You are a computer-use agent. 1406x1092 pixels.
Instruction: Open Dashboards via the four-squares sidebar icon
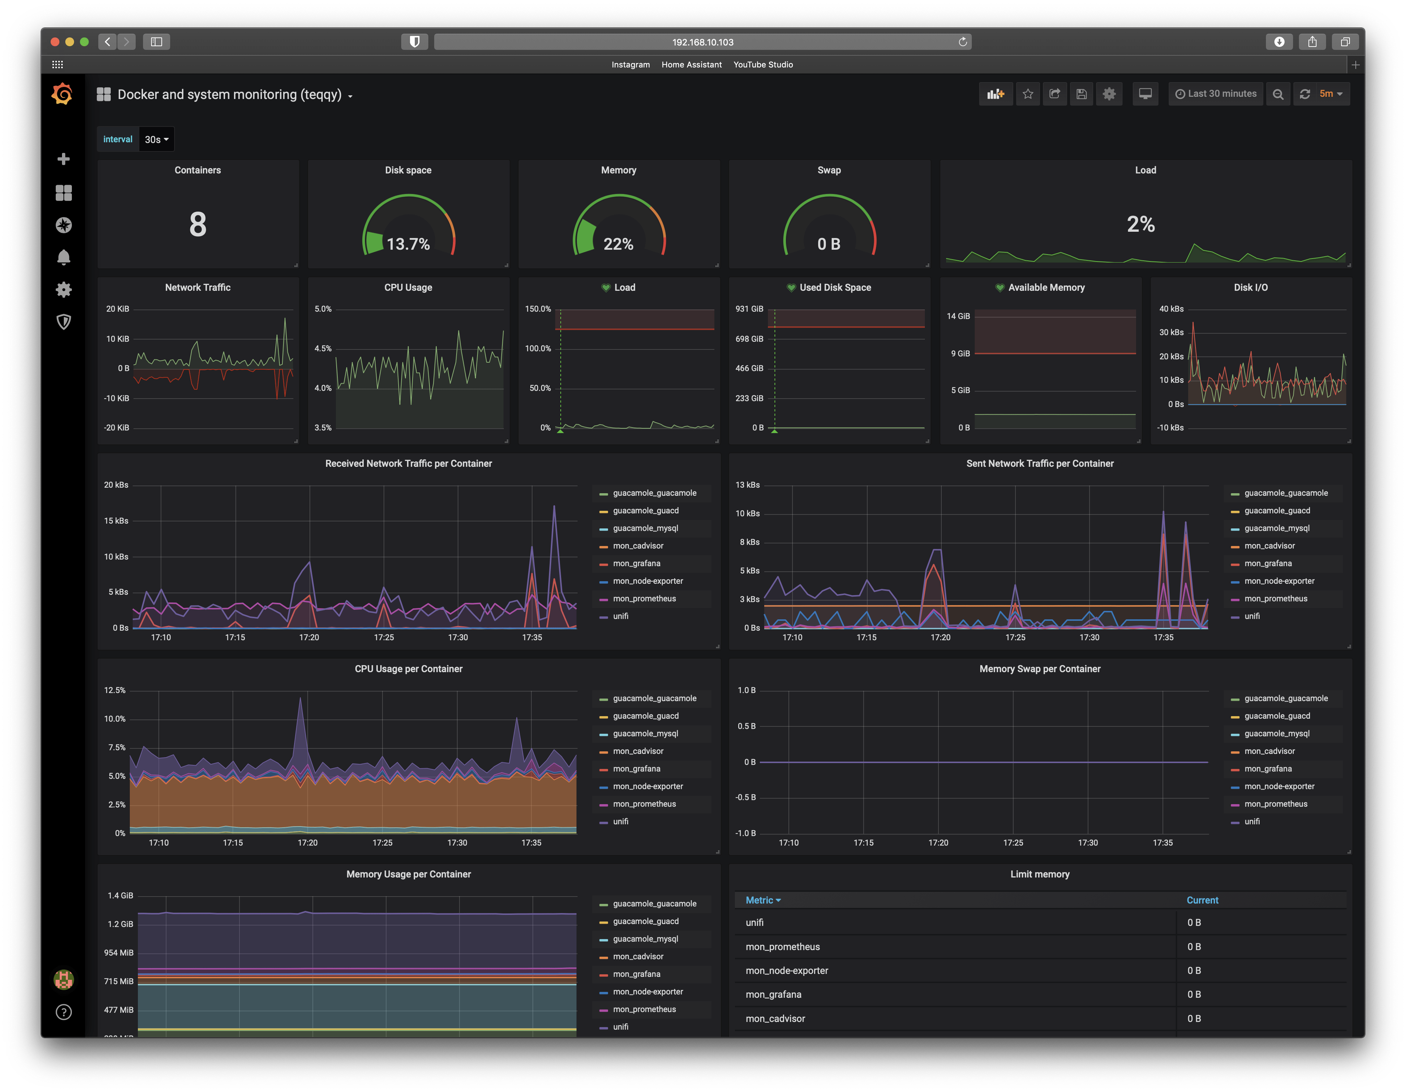tap(63, 193)
